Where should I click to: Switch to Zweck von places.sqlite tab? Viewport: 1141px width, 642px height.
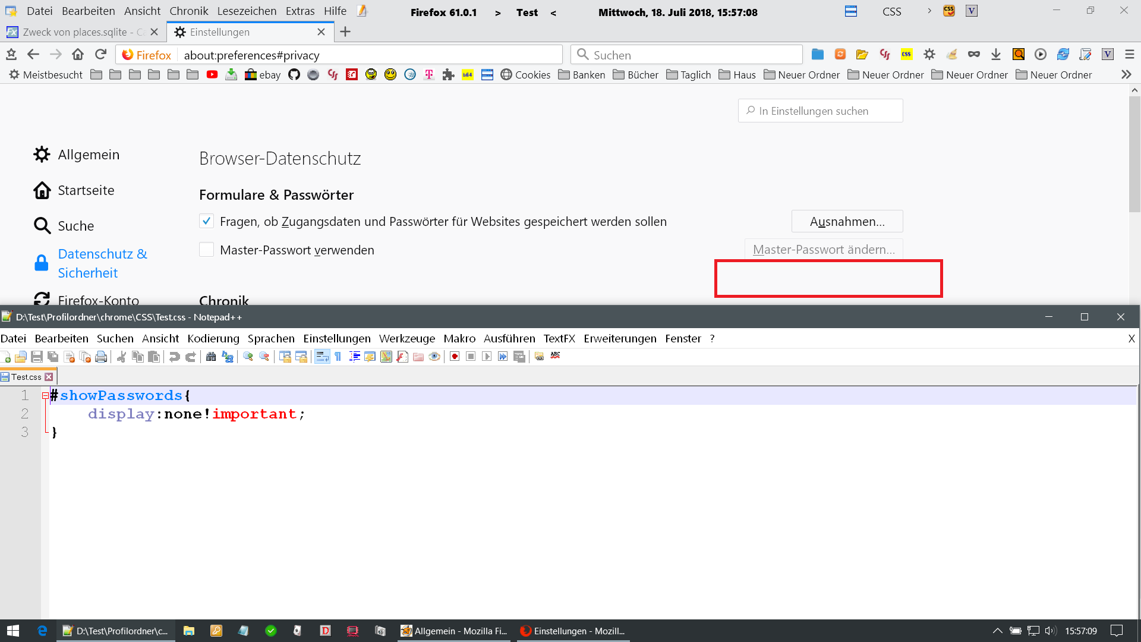click(x=76, y=32)
